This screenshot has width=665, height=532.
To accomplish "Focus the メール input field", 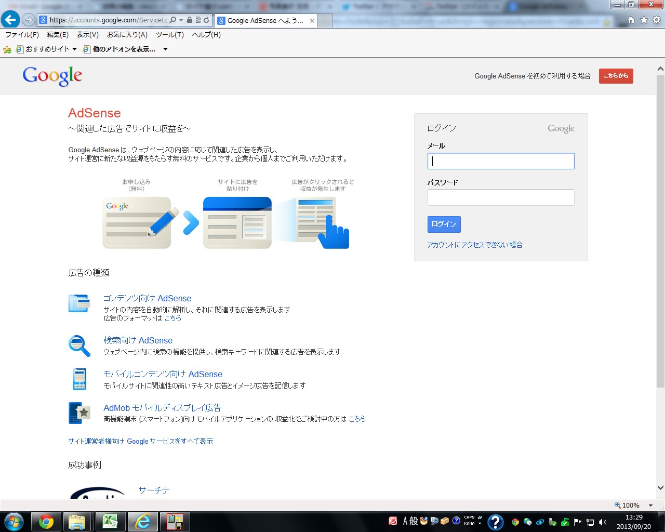I will (501, 161).
